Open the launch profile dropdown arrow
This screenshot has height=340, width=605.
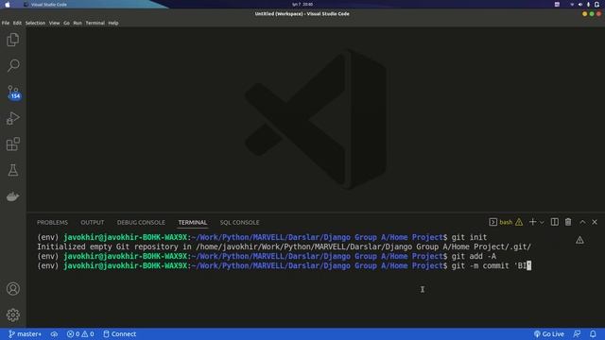[x=542, y=223]
